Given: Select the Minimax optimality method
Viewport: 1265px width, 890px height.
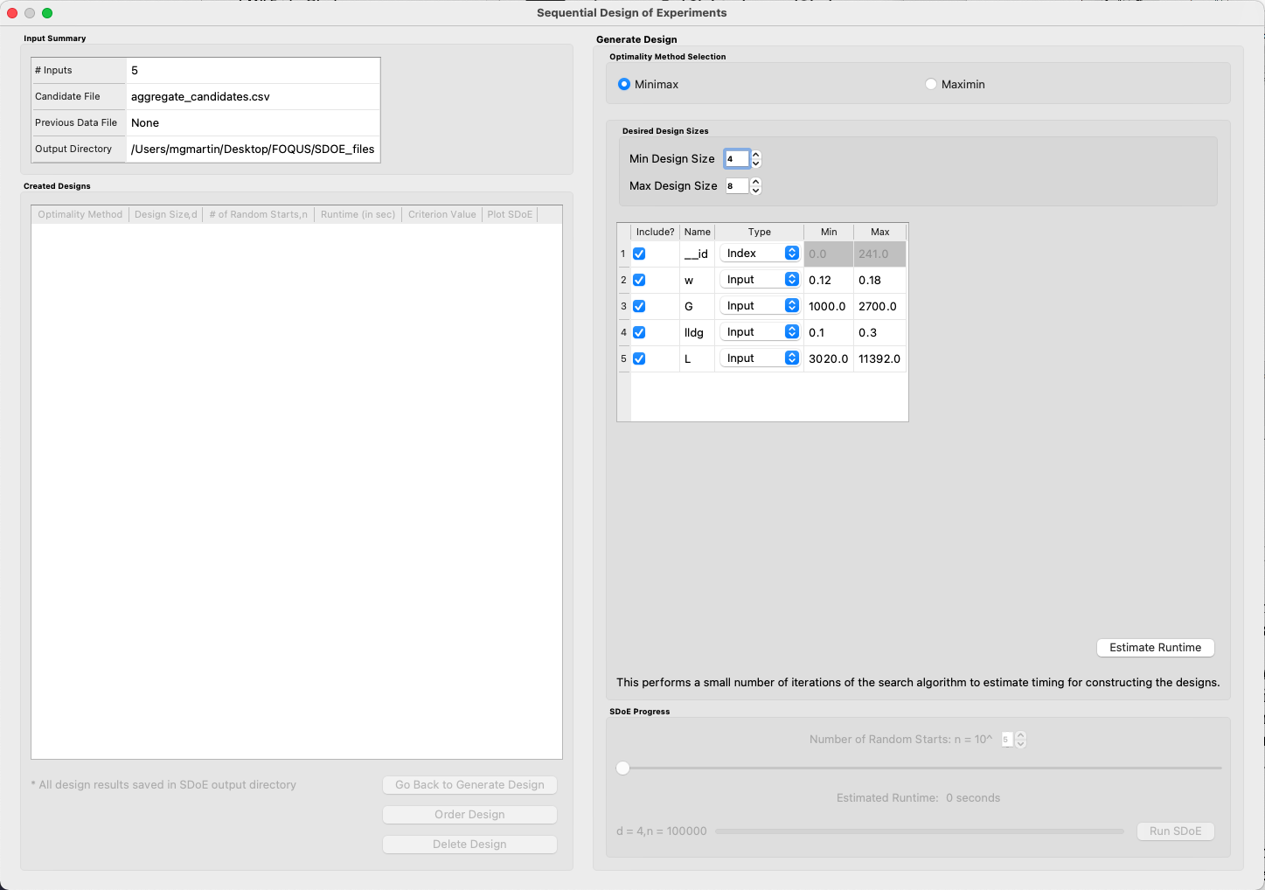Looking at the screenshot, I should [x=624, y=84].
